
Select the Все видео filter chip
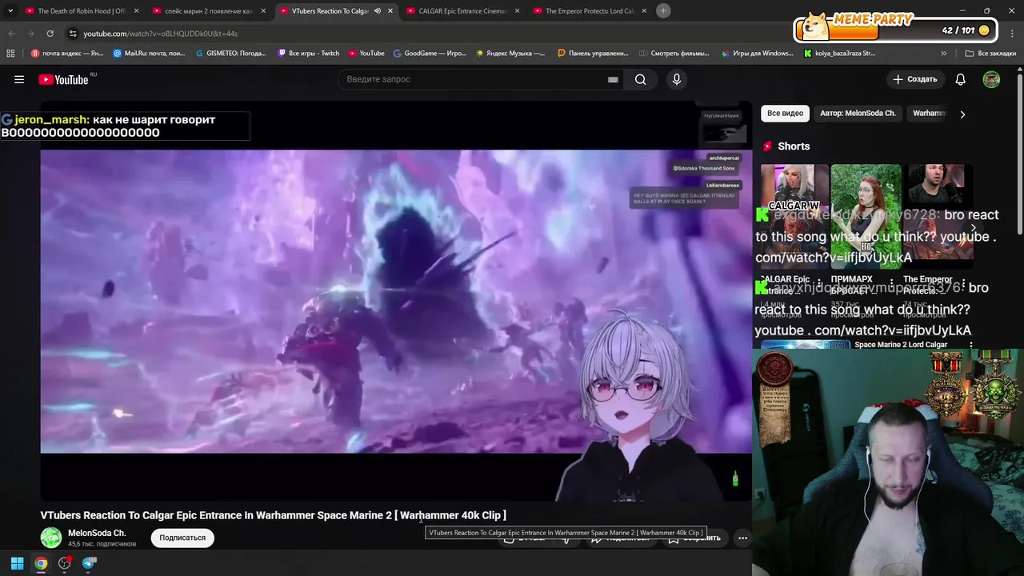pyautogui.click(x=785, y=114)
